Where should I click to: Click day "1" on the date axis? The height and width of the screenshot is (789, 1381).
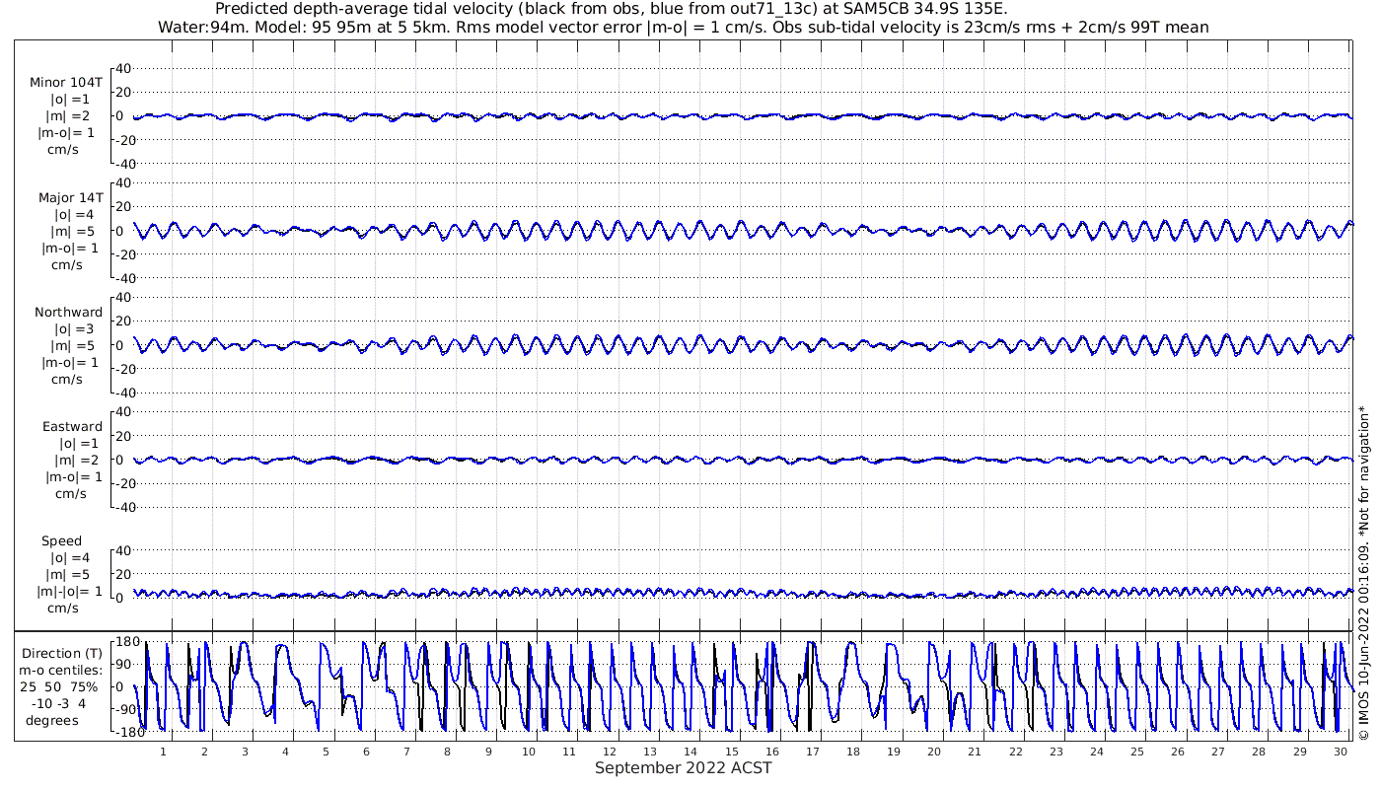(164, 752)
